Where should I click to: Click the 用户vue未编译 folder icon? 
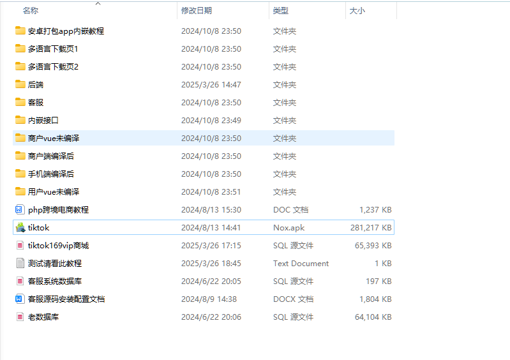click(x=20, y=191)
